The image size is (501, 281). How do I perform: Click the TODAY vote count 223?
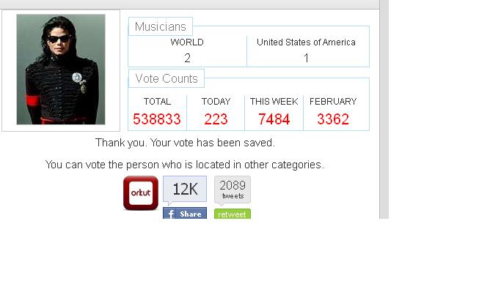(x=216, y=119)
